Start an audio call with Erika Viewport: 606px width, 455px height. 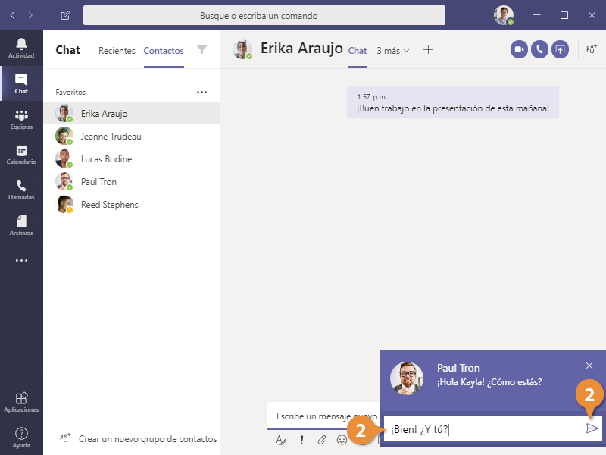click(x=539, y=49)
